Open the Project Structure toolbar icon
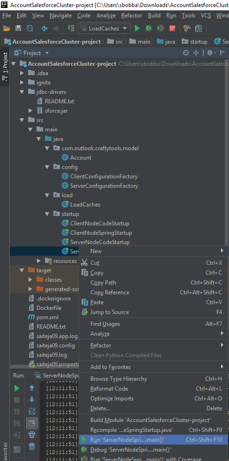The height and width of the screenshot is (461, 229). (199, 29)
